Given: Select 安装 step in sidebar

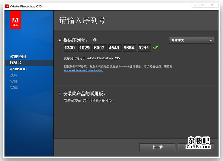Looking at the screenshot, I should pos(14,81).
